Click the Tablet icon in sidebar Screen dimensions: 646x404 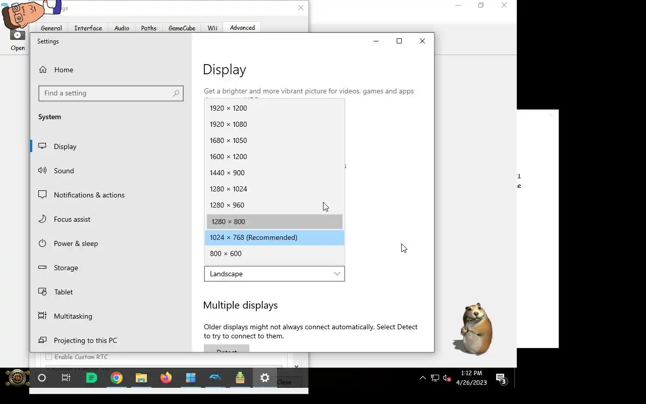(x=42, y=292)
